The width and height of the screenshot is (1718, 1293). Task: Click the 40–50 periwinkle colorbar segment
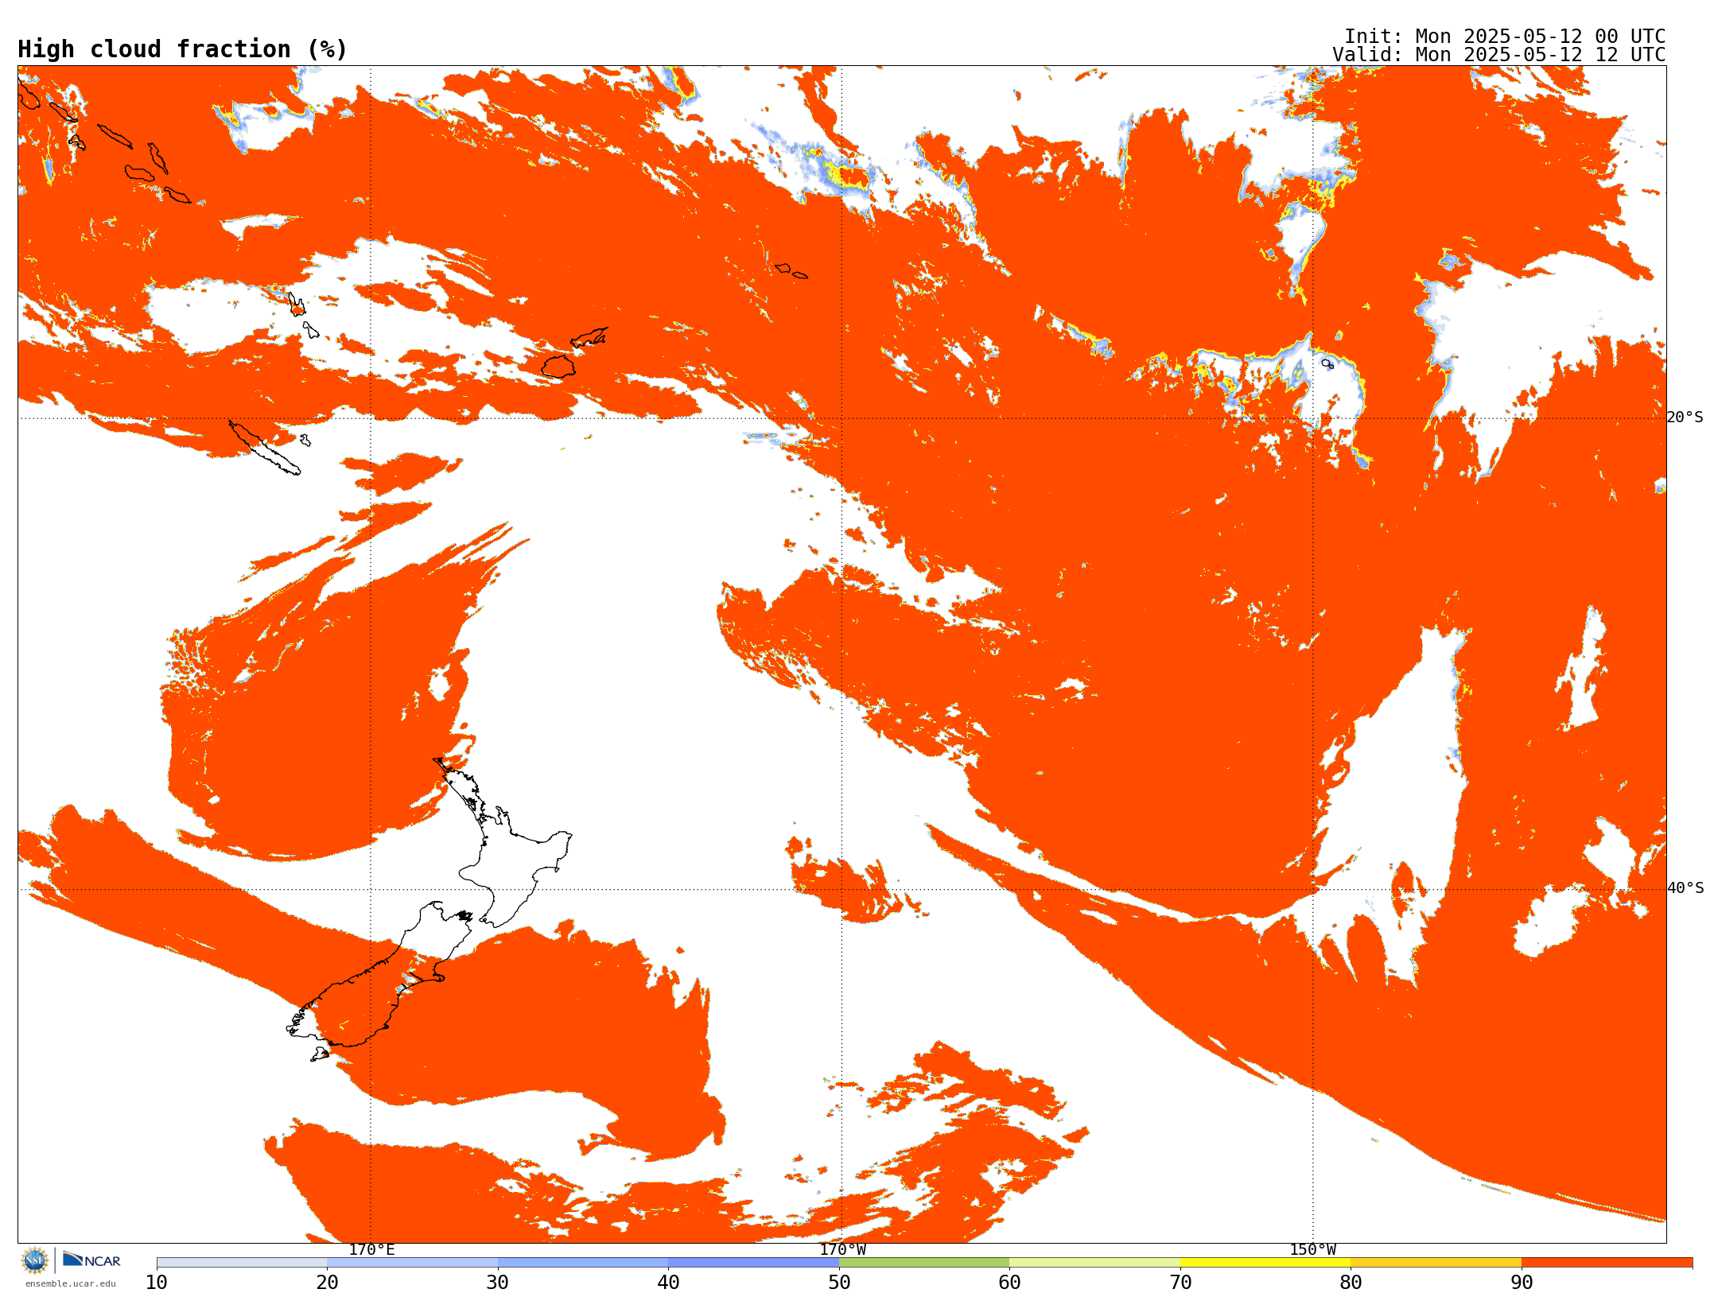tap(753, 1263)
